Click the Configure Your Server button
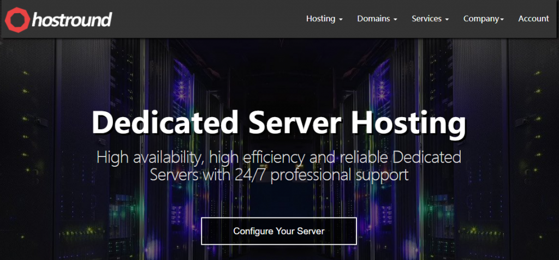The width and height of the screenshot is (559, 260). 279,231
